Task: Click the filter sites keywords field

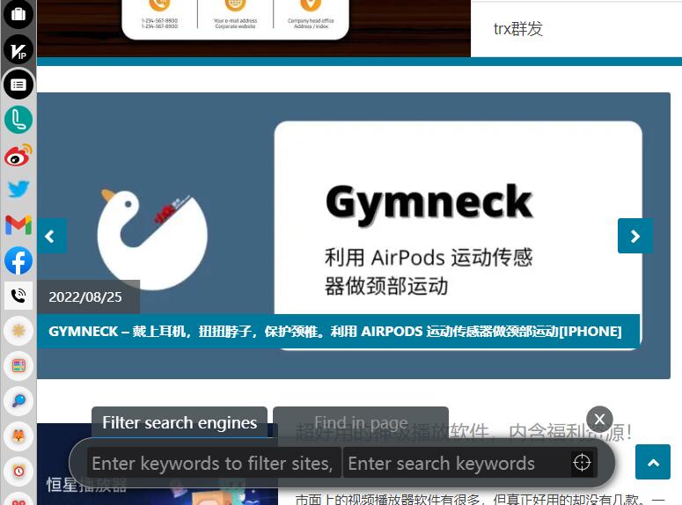Action: [212, 463]
